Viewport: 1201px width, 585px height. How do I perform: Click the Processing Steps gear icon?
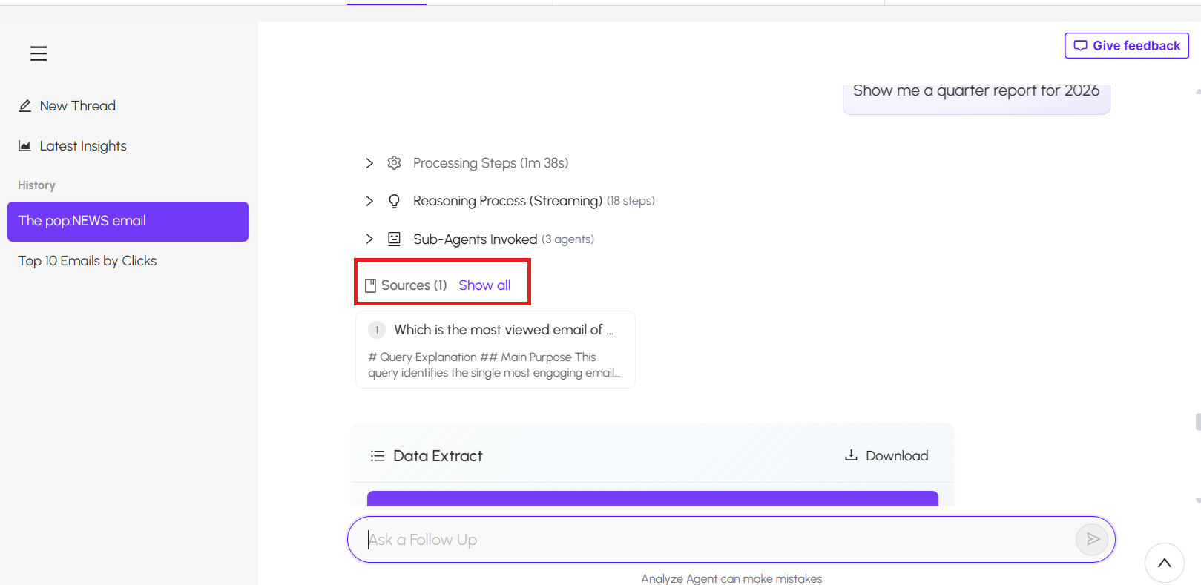click(395, 163)
